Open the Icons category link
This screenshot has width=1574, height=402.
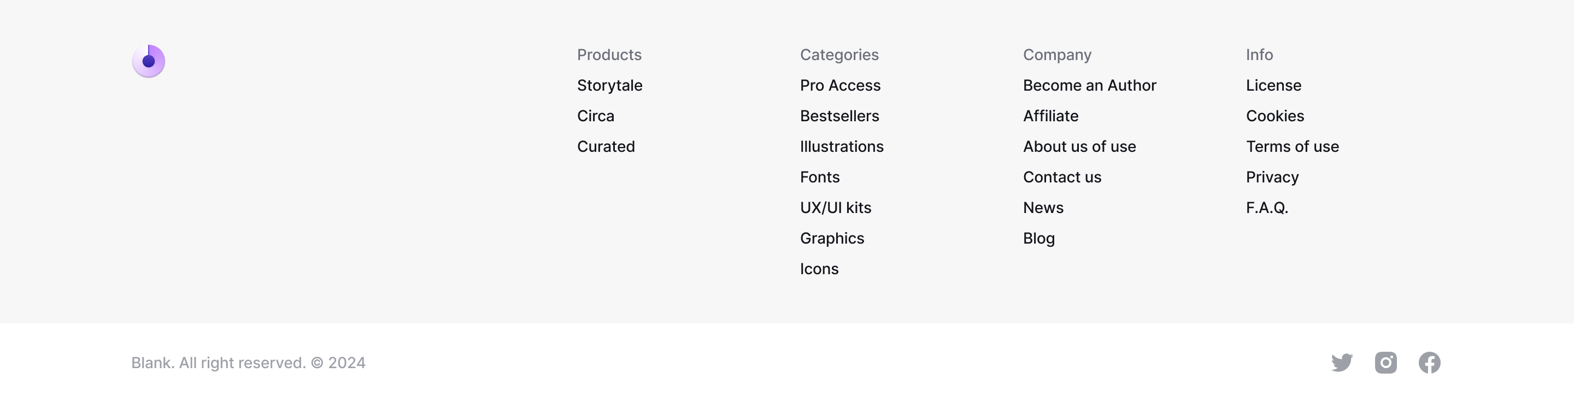pos(819,268)
